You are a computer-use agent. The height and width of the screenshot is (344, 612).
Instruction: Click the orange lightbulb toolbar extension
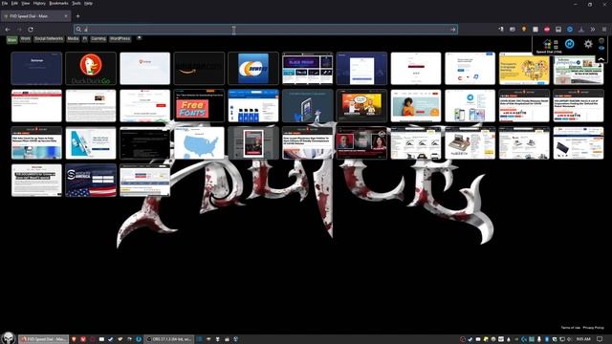524,30
